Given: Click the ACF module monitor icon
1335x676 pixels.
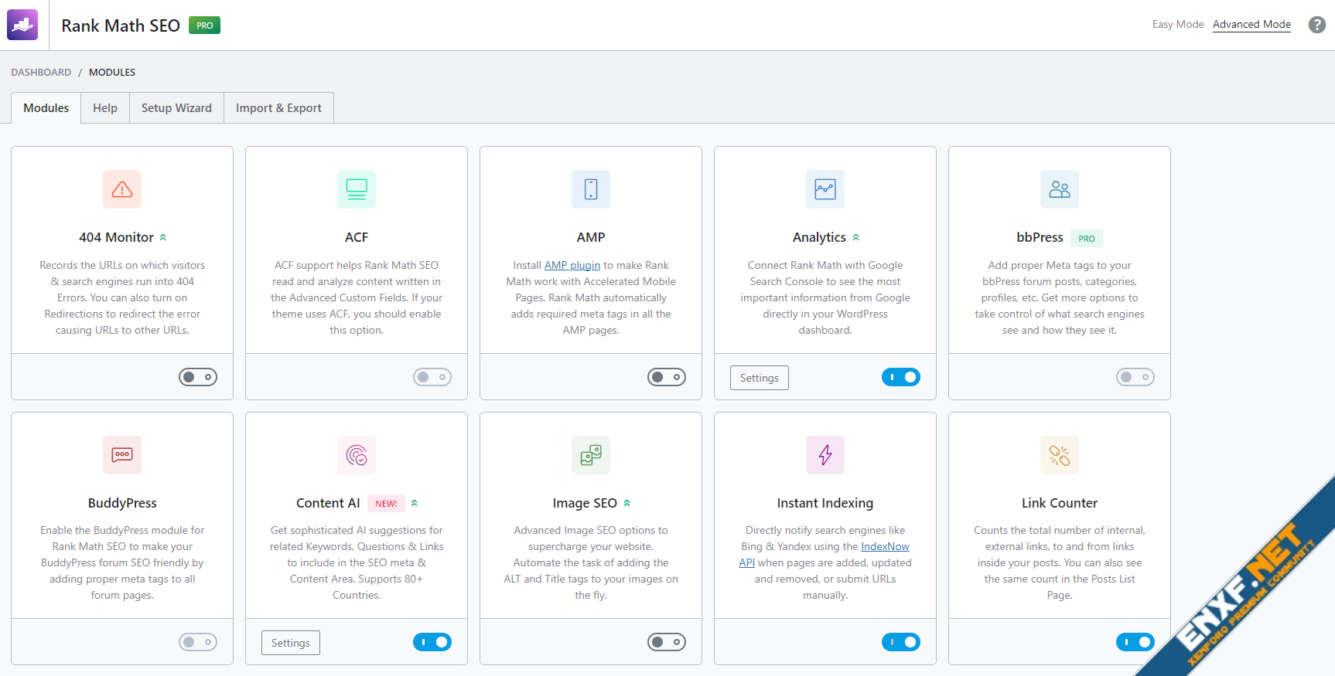Looking at the screenshot, I should click(357, 189).
